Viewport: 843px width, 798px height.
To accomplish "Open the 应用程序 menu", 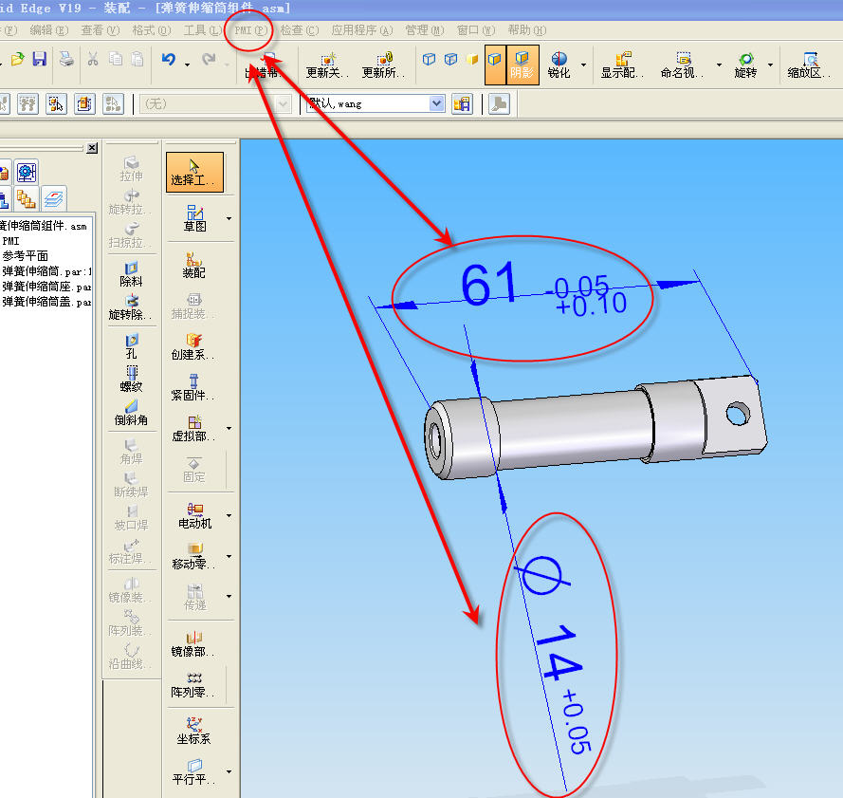I will (x=362, y=30).
